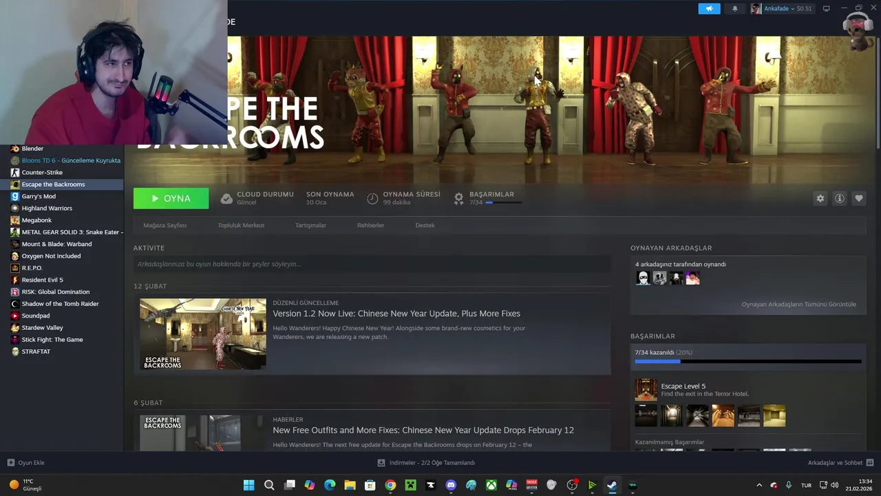
Task: Click the Big Picture monitor icon
Action: (x=827, y=9)
